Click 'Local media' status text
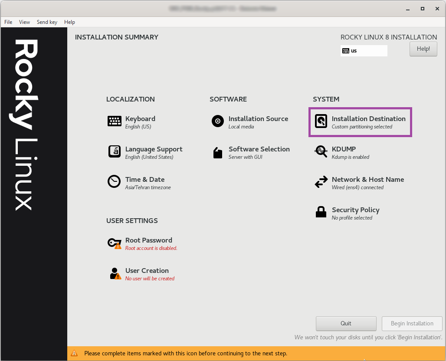The width and height of the screenshot is (446, 361). coord(241,127)
